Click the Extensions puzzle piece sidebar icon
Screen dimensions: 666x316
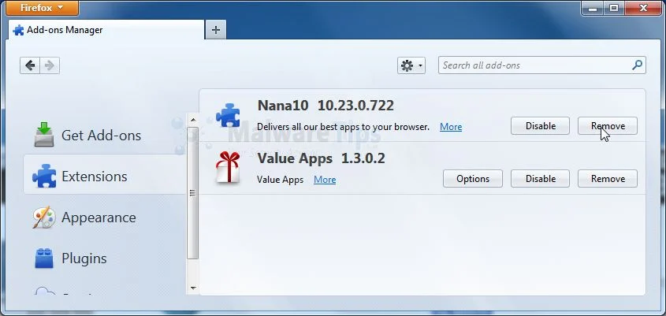pos(44,176)
